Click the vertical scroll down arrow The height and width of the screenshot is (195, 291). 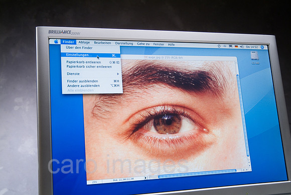[249, 165]
